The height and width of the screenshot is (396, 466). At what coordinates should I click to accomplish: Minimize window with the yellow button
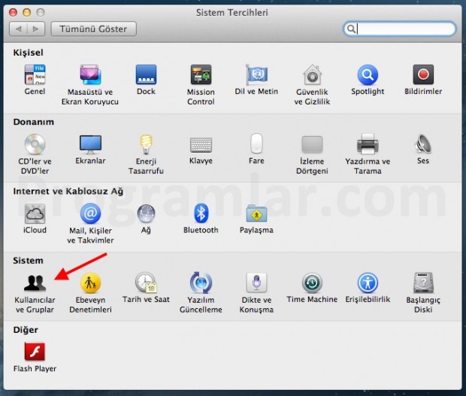(27, 13)
